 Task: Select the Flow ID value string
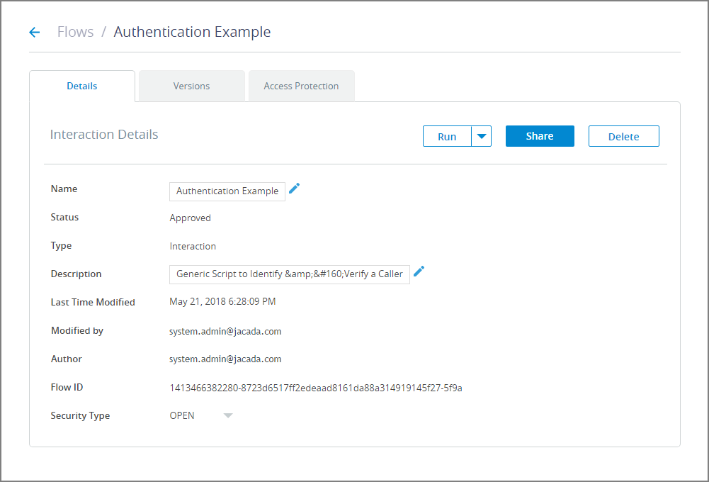click(x=316, y=388)
